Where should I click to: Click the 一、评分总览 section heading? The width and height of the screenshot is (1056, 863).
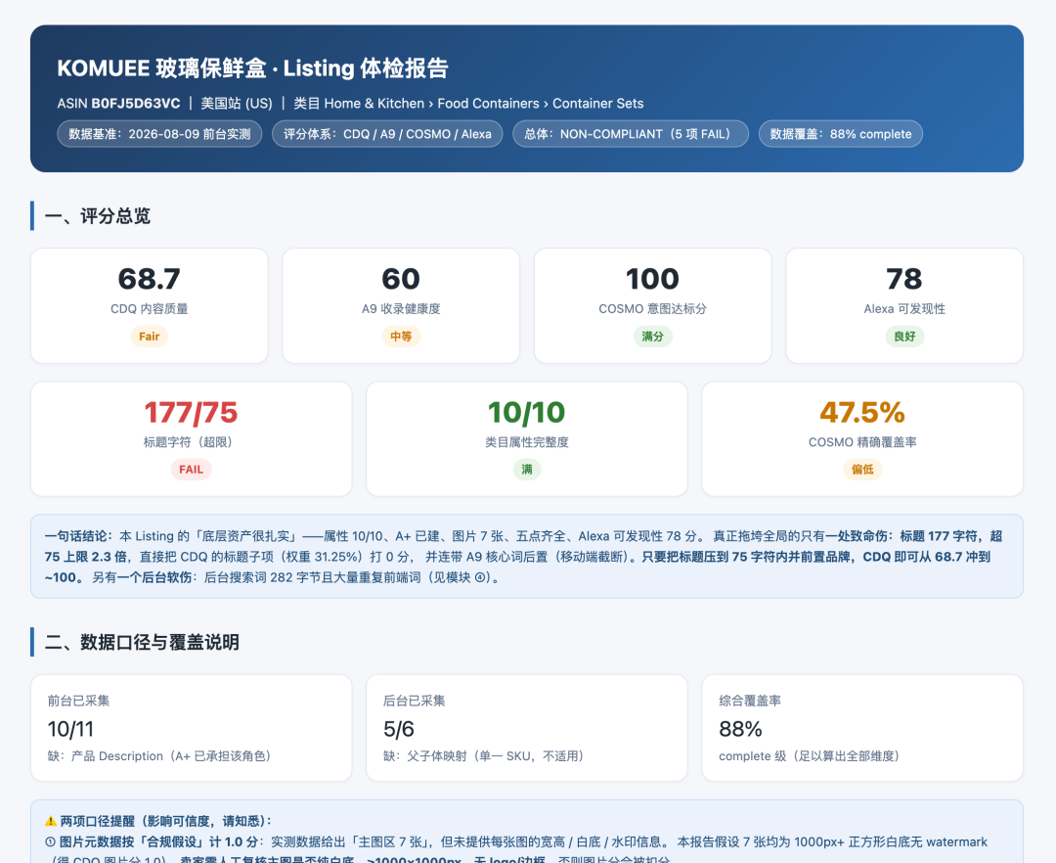(x=97, y=216)
